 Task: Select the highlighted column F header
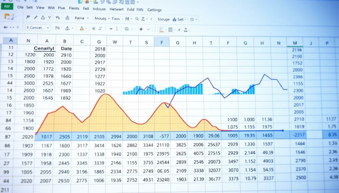tap(162, 42)
